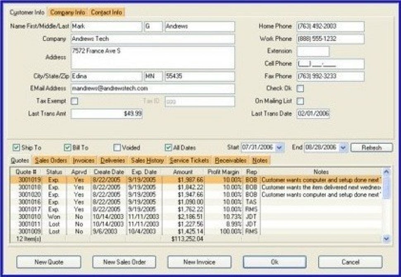Click the Refresh button
The width and height of the screenshot is (401, 277).
(x=372, y=148)
